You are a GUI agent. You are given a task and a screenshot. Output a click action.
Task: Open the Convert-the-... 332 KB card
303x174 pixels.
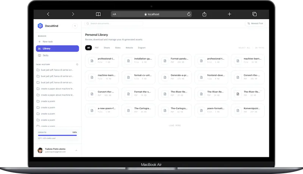point(102,94)
